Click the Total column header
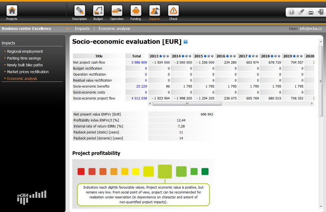The height and width of the screenshot is (212, 326). point(137,56)
